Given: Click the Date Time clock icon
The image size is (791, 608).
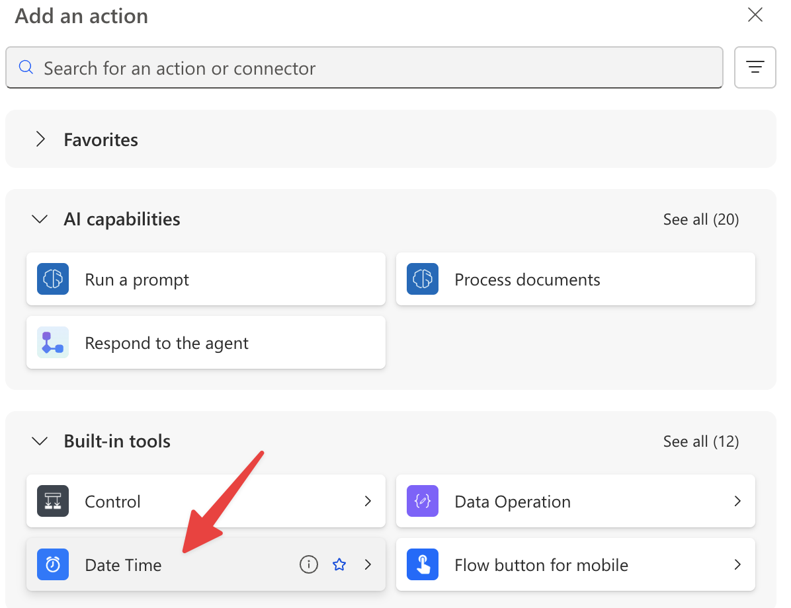Looking at the screenshot, I should 53,564.
